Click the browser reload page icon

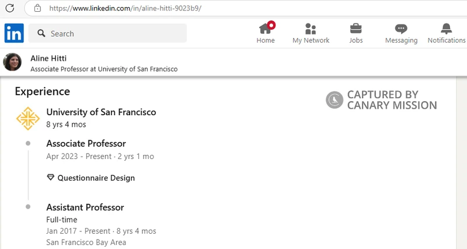click(9, 8)
